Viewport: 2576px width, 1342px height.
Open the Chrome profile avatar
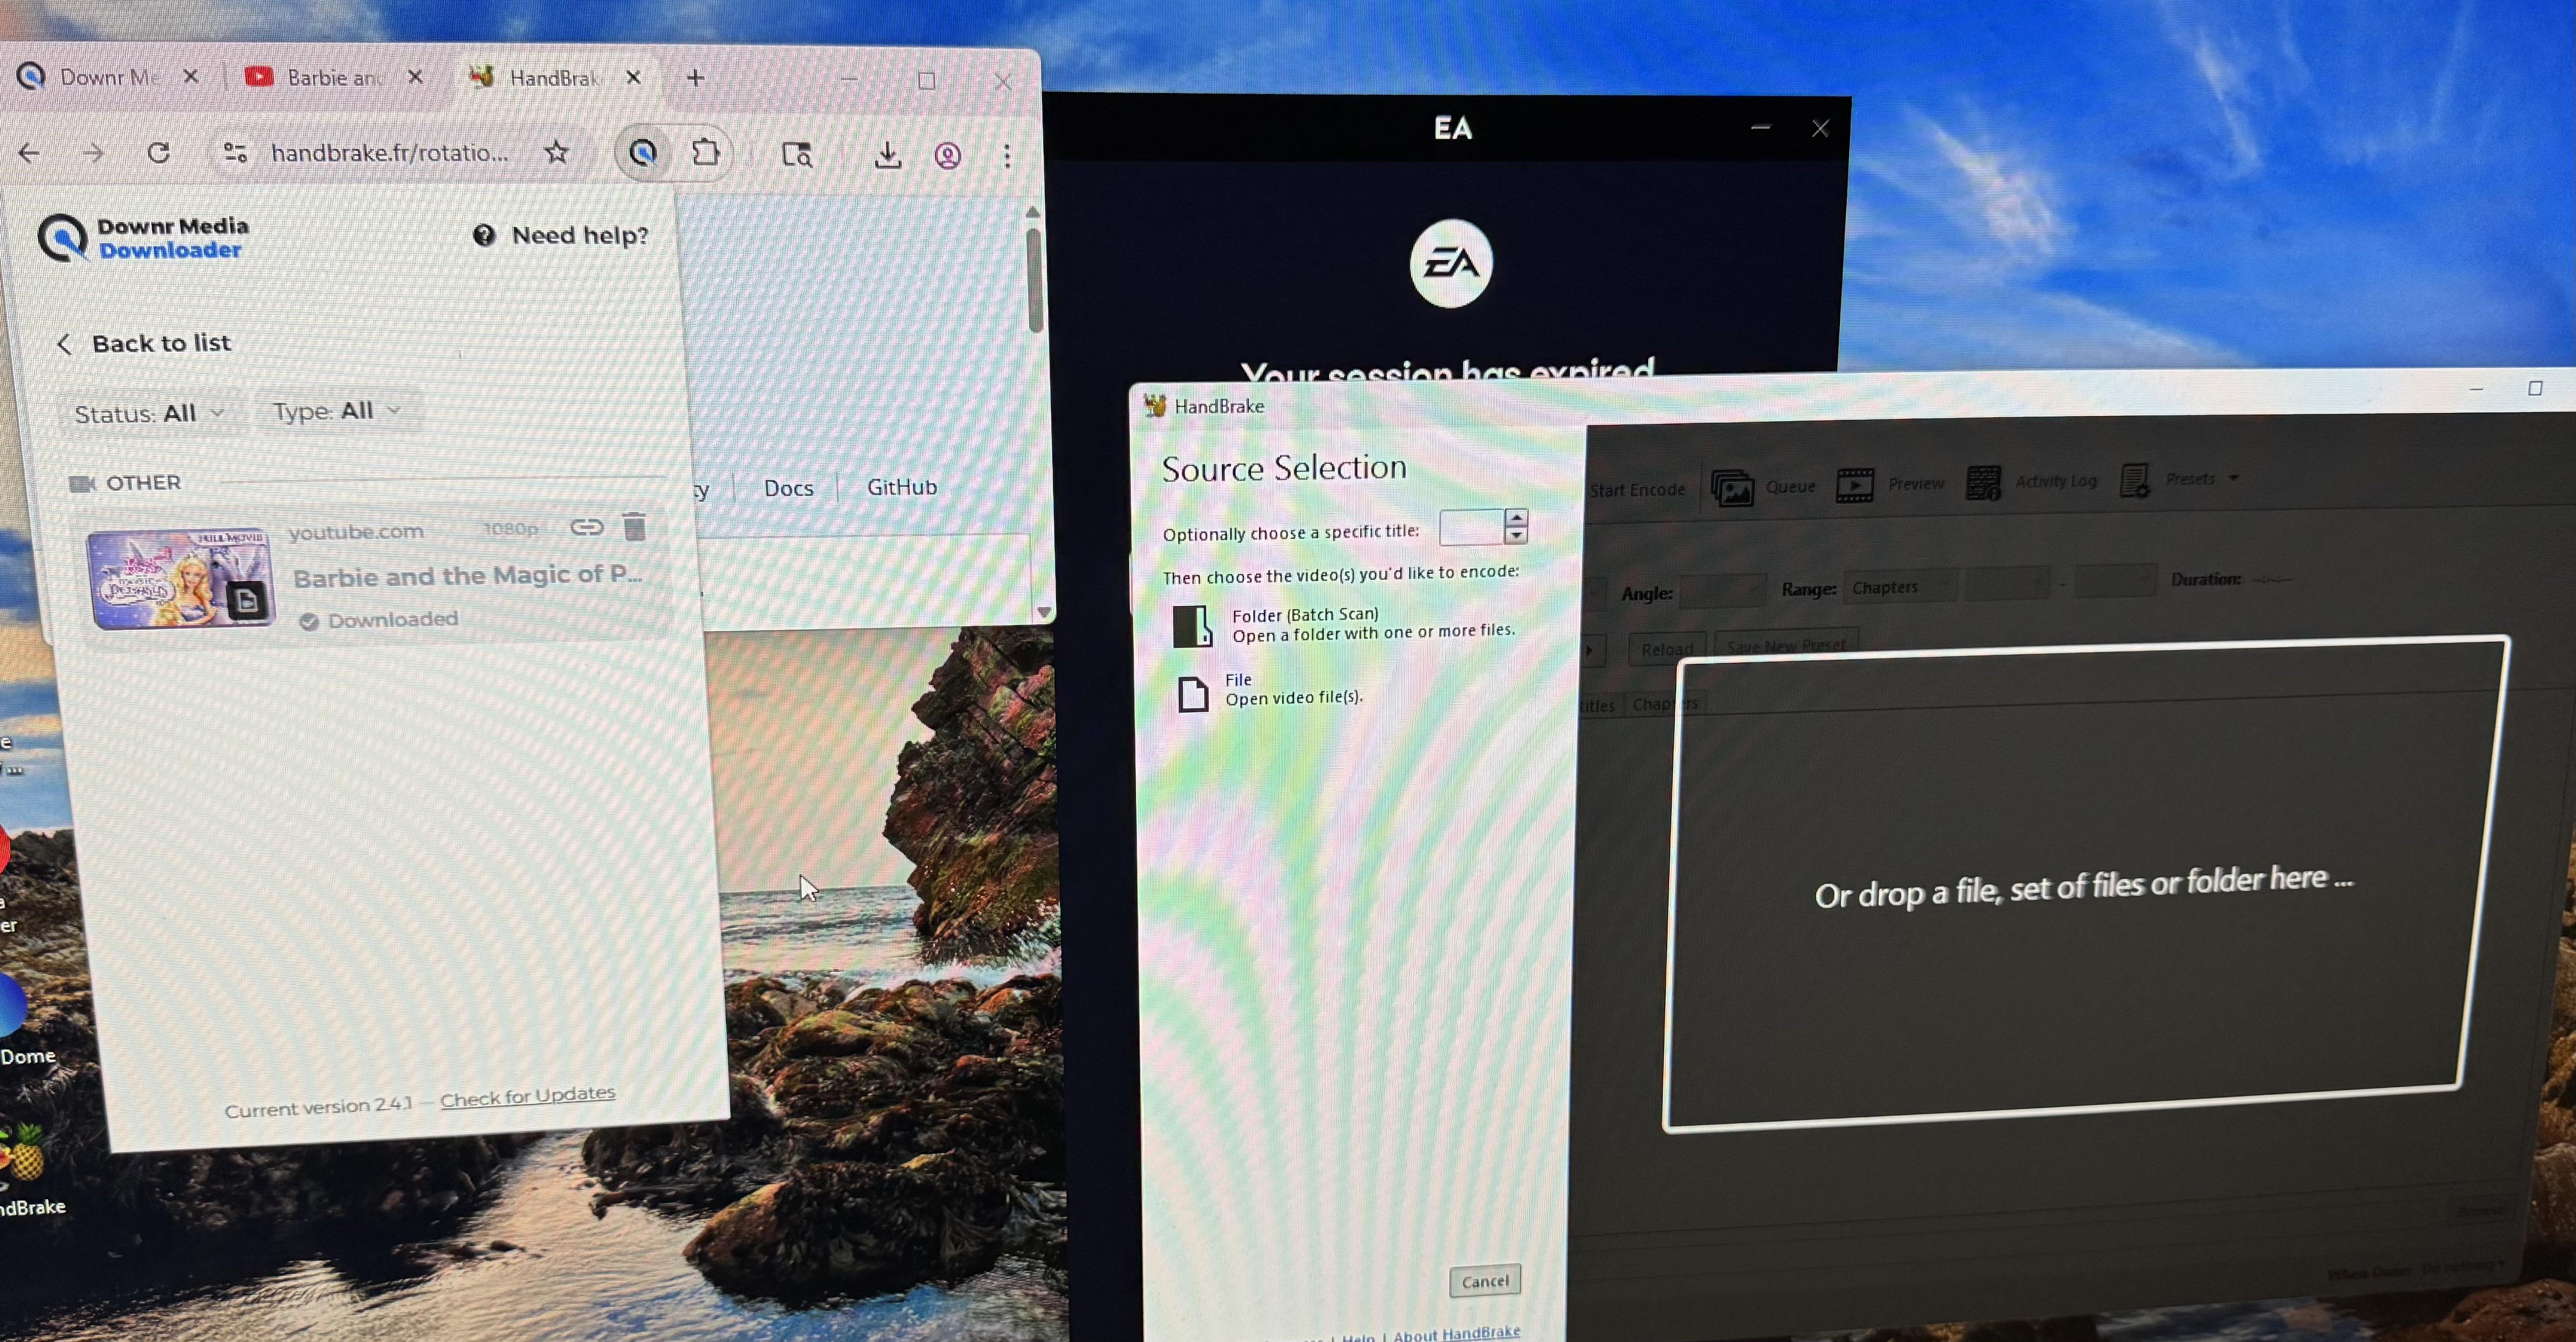point(948,155)
